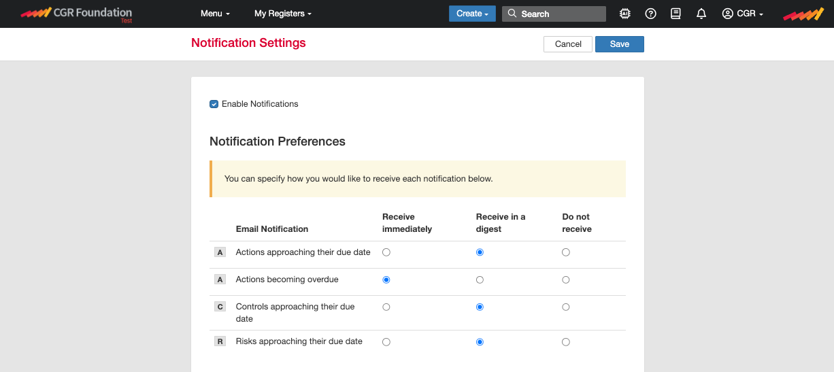Screen dimensions: 834x372
Task: Set Actions approaching due date to receive immediately
Action: pos(386,252)
